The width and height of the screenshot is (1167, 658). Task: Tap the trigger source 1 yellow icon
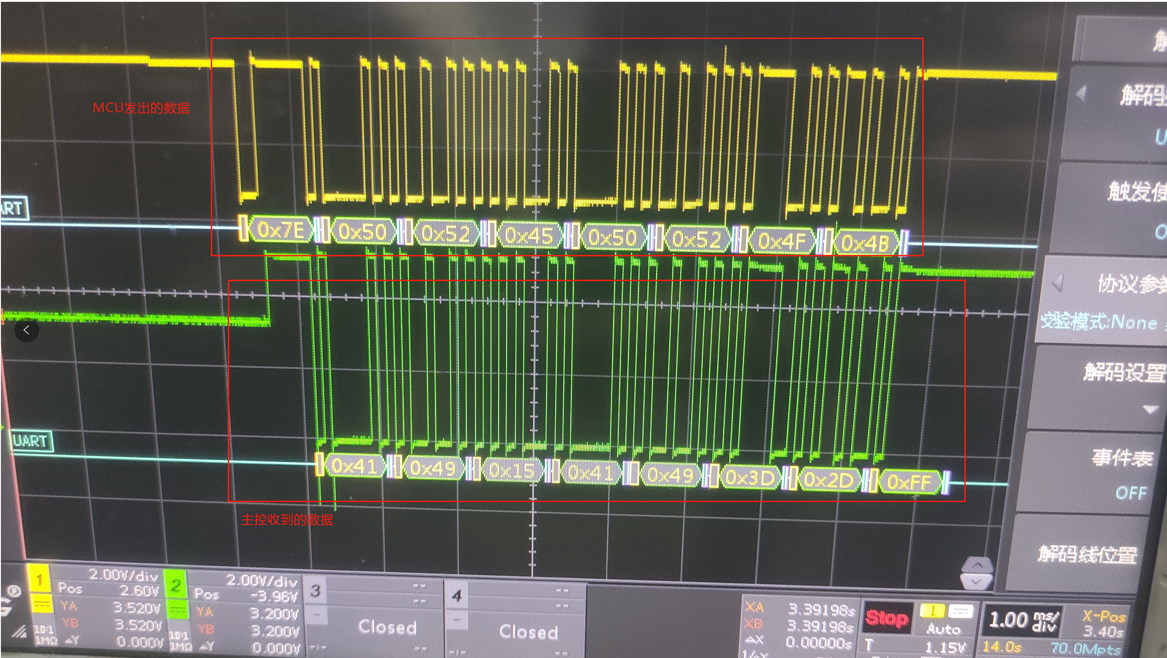pyautogui.click(x=932, y=611)
